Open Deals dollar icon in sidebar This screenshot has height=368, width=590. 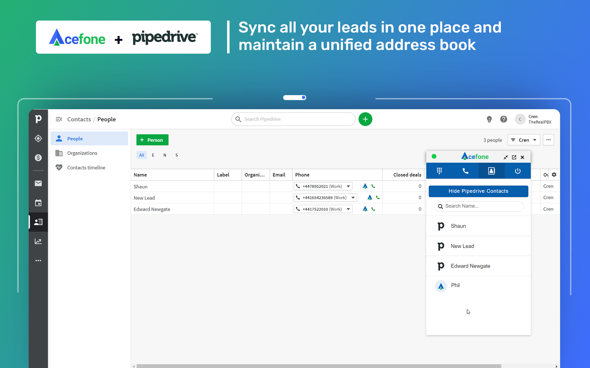pos(38,158)
